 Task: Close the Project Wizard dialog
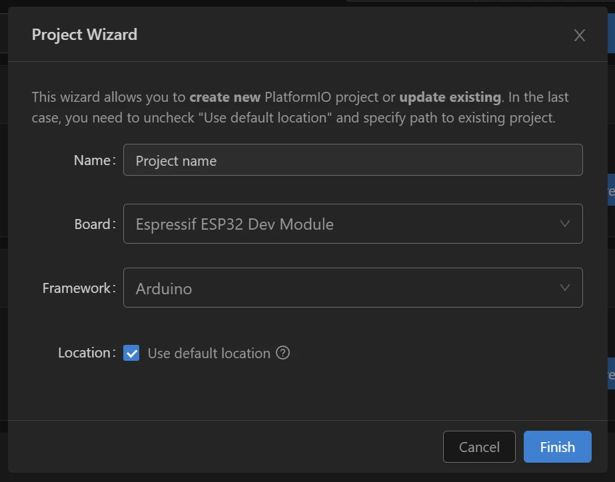coord(579,35)
